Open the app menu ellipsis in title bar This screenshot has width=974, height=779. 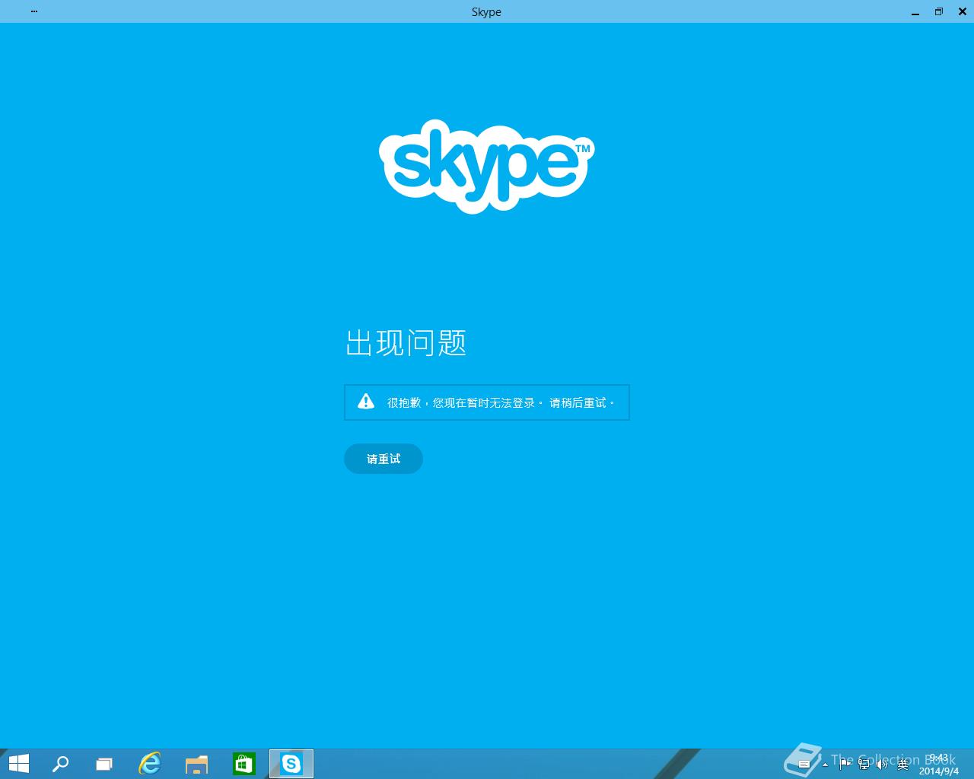(34, 11)
